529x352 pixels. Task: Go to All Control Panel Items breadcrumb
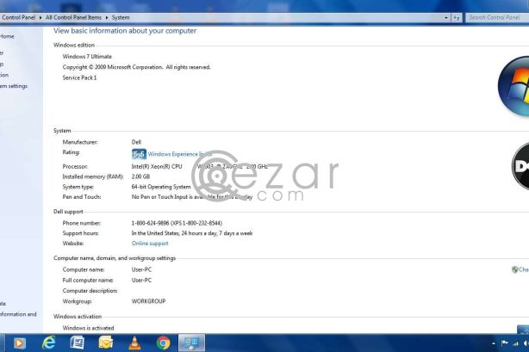[x=73, y=17]
